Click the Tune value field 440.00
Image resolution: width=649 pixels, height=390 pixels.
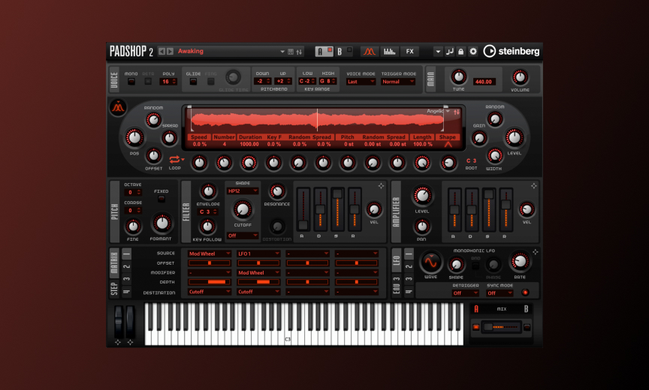484,82
